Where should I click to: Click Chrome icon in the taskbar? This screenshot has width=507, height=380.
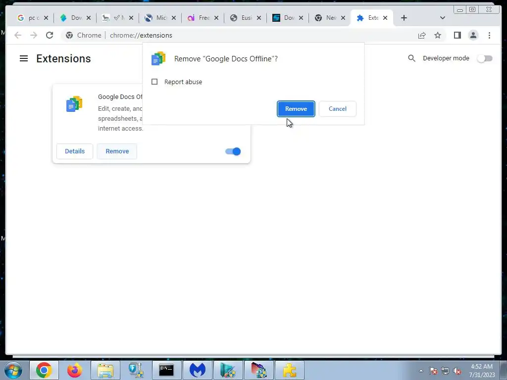(x=44, y=370)
